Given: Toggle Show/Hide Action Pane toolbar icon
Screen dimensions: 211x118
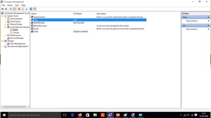Looking at the screenshot, I should 35,9.
